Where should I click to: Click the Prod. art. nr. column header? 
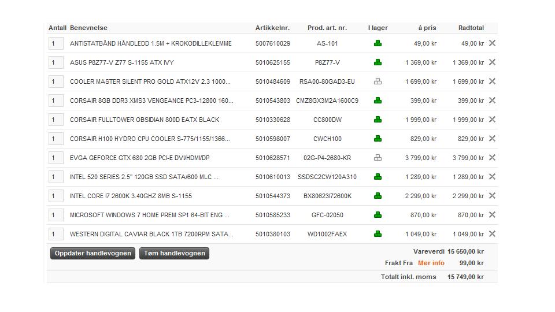pos(327,28)
